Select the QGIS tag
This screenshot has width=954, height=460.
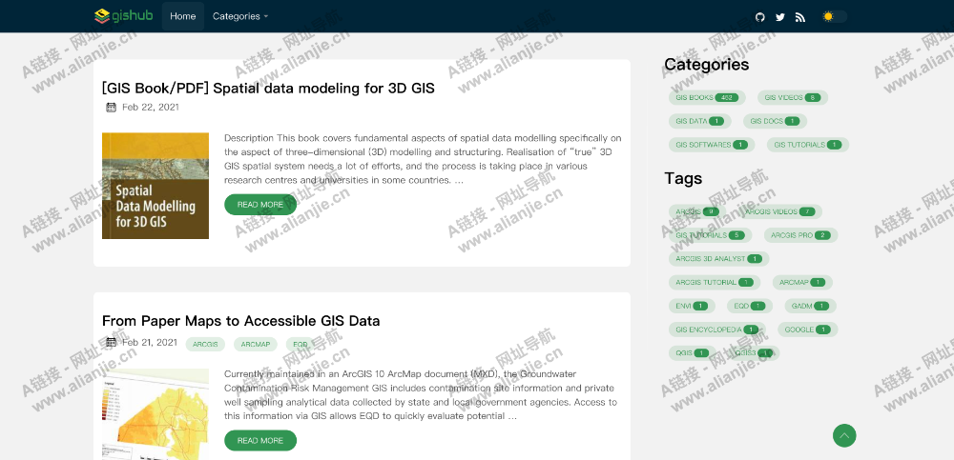693,353
